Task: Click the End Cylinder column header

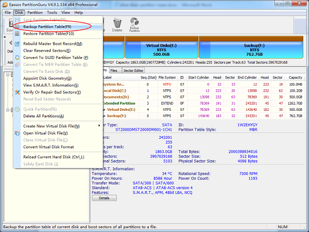Action: 247,77
